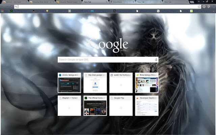Open the mail.google.com thumbnail tile
The height and width of the screenshot is (135, 216).
[95, 83]
